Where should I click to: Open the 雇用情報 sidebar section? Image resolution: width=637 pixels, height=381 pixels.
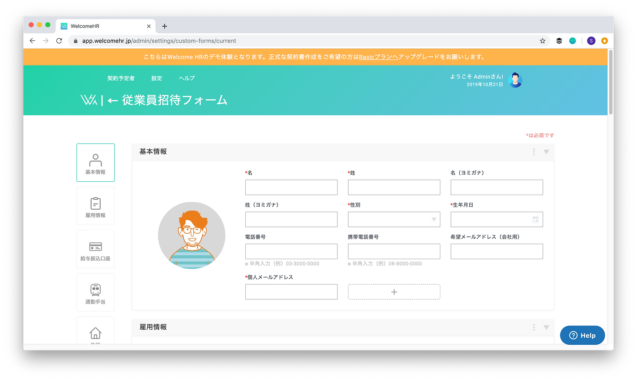(x=96, y=206)
